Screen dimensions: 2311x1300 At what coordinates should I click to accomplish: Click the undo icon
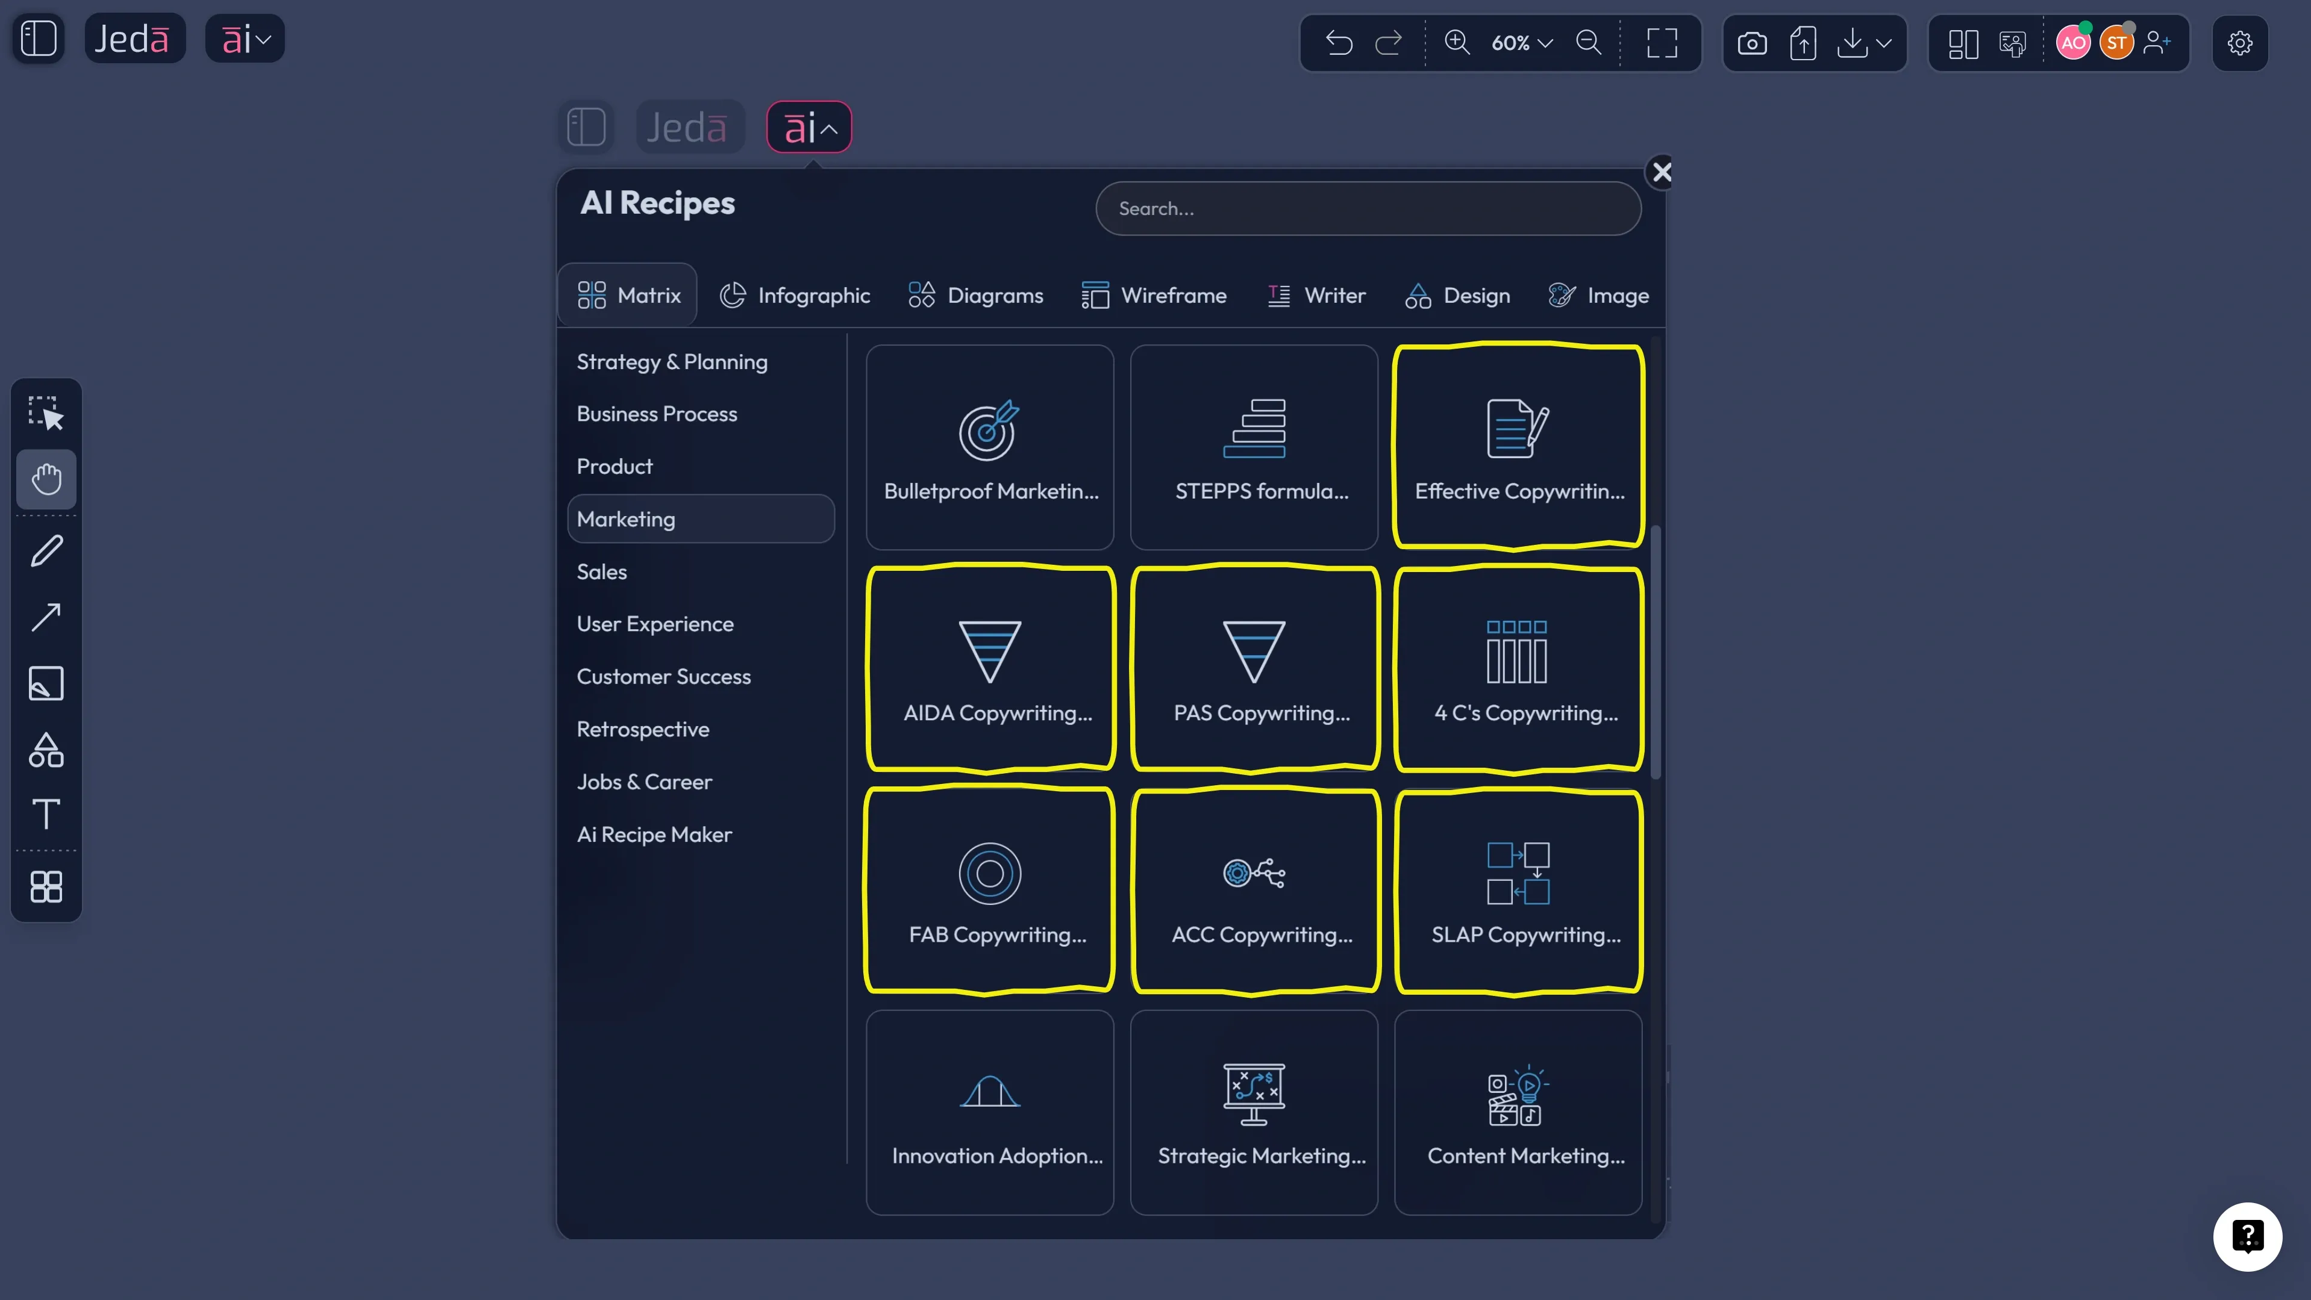[1337, 43]
